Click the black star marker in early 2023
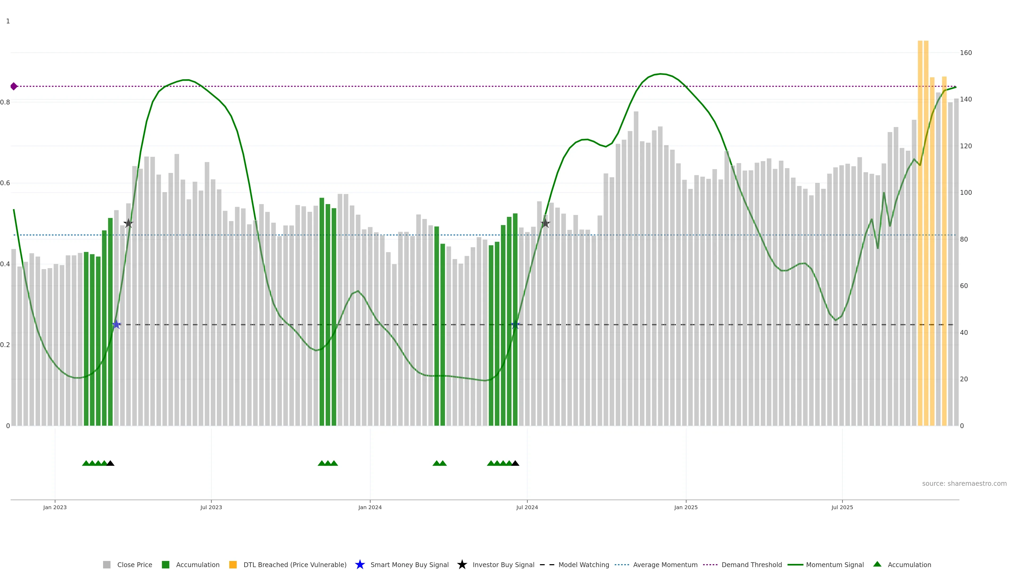1020x574 pixels. [x=128, y=223]
